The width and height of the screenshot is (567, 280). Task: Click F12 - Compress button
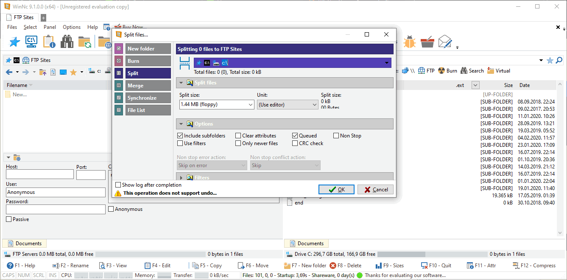534,266
